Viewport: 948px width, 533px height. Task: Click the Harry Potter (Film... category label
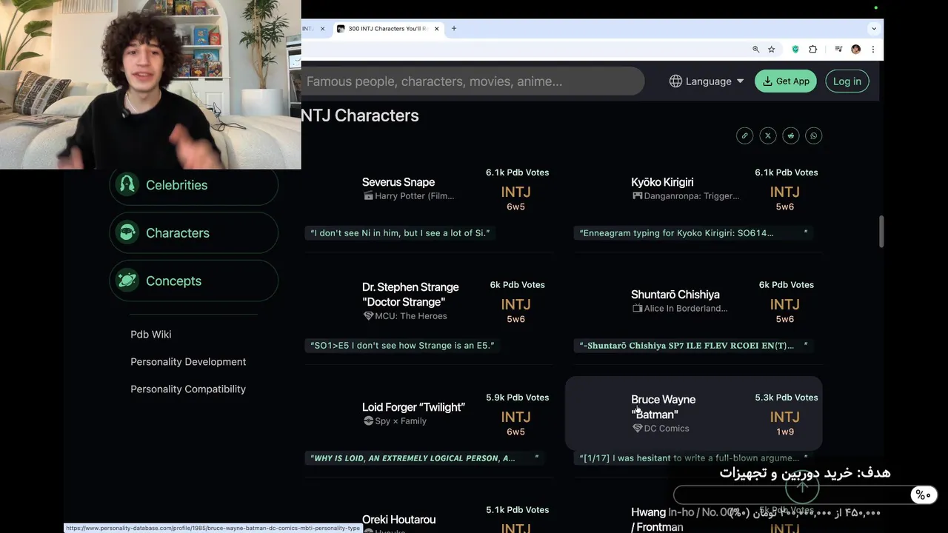[x=409, y=196]
